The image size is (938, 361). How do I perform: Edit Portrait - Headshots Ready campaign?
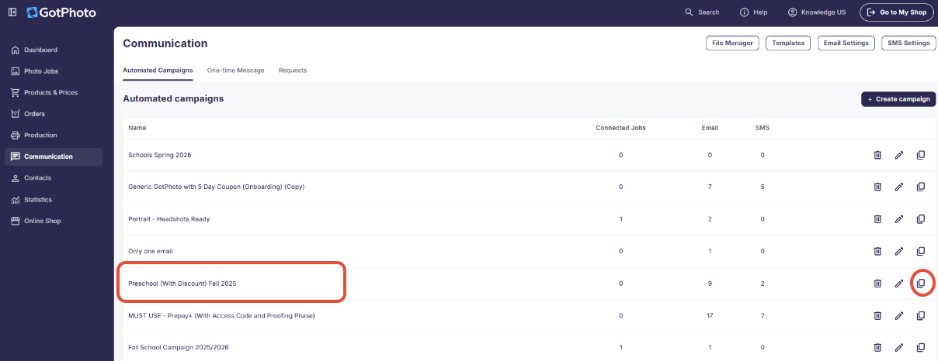[899, 219]
